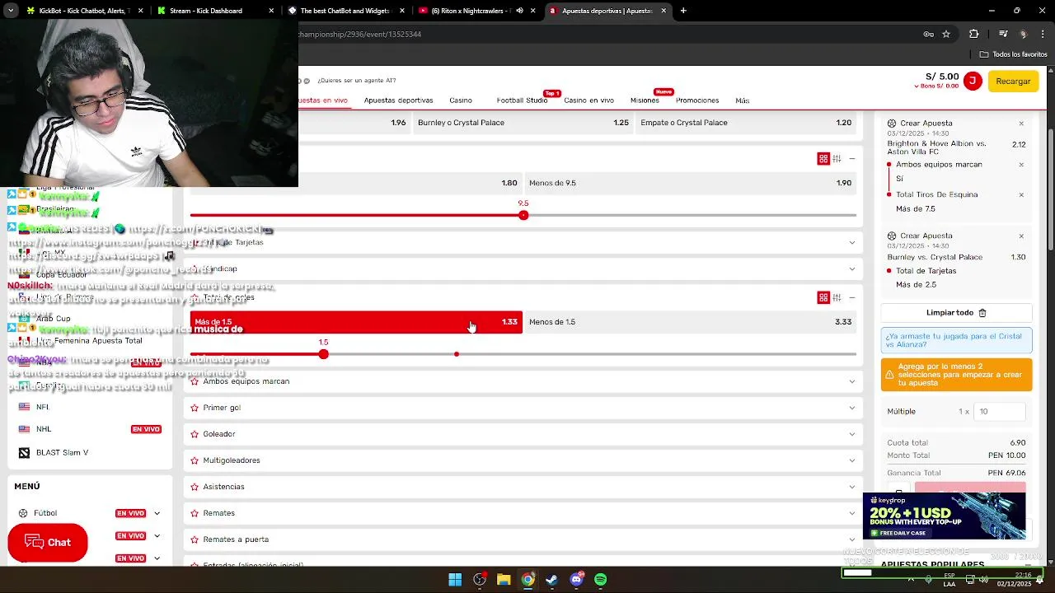The height and width of the screenshot is (593, 1055).
Task: Open the Misiones tab
Action: [645, 100]
